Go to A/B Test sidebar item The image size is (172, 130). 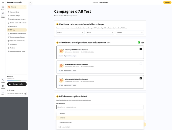pos(17,30)
